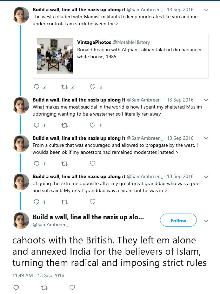The width and height of the screenshot is (220, 294).
Task: Open the @NotableHistory quoted tweet handle
Action: pyautogui.click(x=131, y=43)
